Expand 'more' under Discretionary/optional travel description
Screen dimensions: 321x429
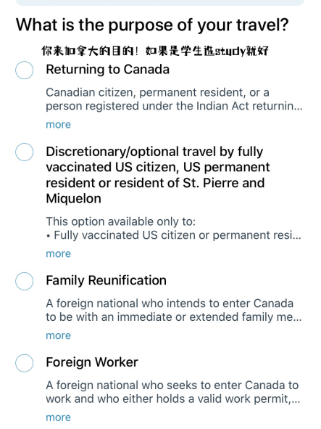59,253
